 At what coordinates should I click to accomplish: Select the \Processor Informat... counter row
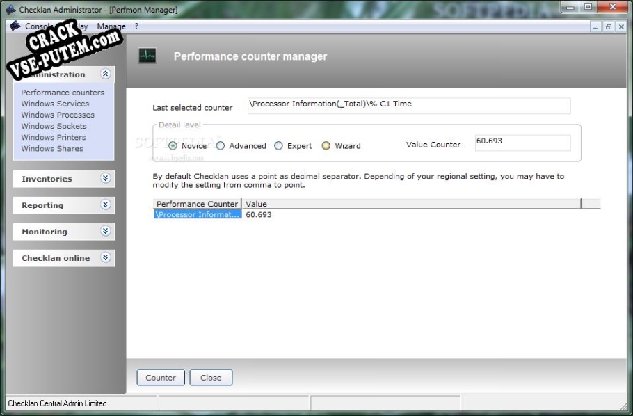[198, 215]
